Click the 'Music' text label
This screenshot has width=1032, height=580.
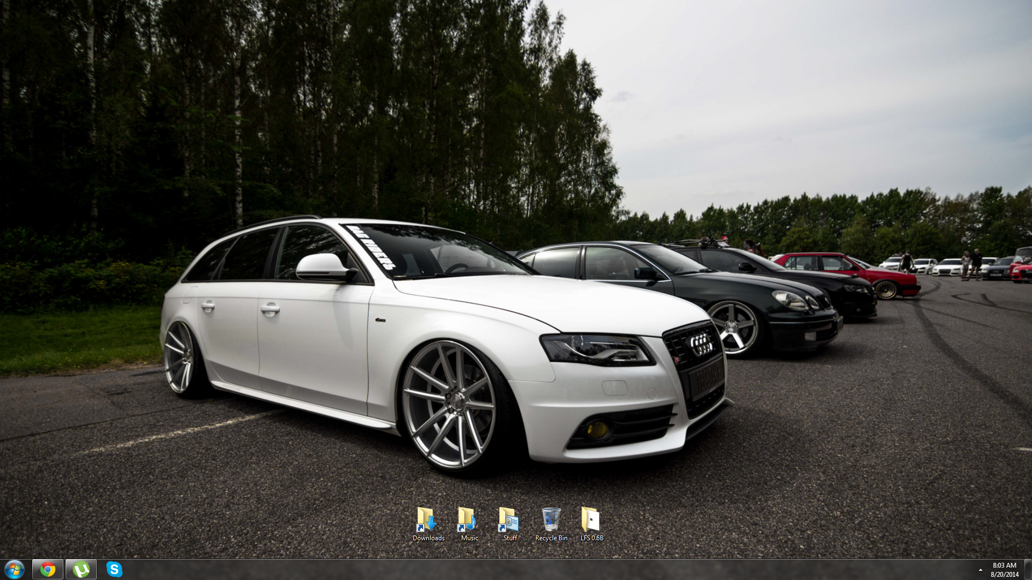tap(469, 538)
